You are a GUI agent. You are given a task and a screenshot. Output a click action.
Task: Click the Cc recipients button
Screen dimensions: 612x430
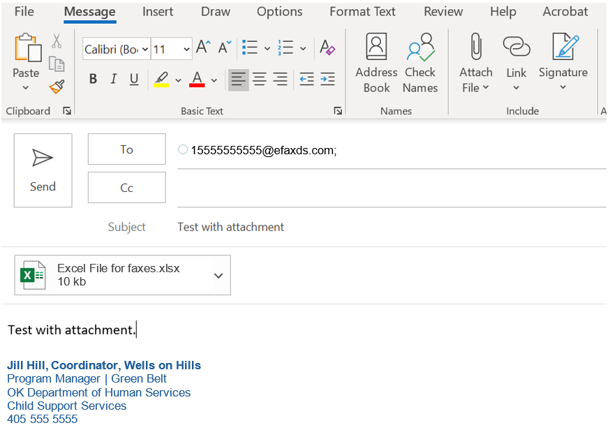pos(127,188)
